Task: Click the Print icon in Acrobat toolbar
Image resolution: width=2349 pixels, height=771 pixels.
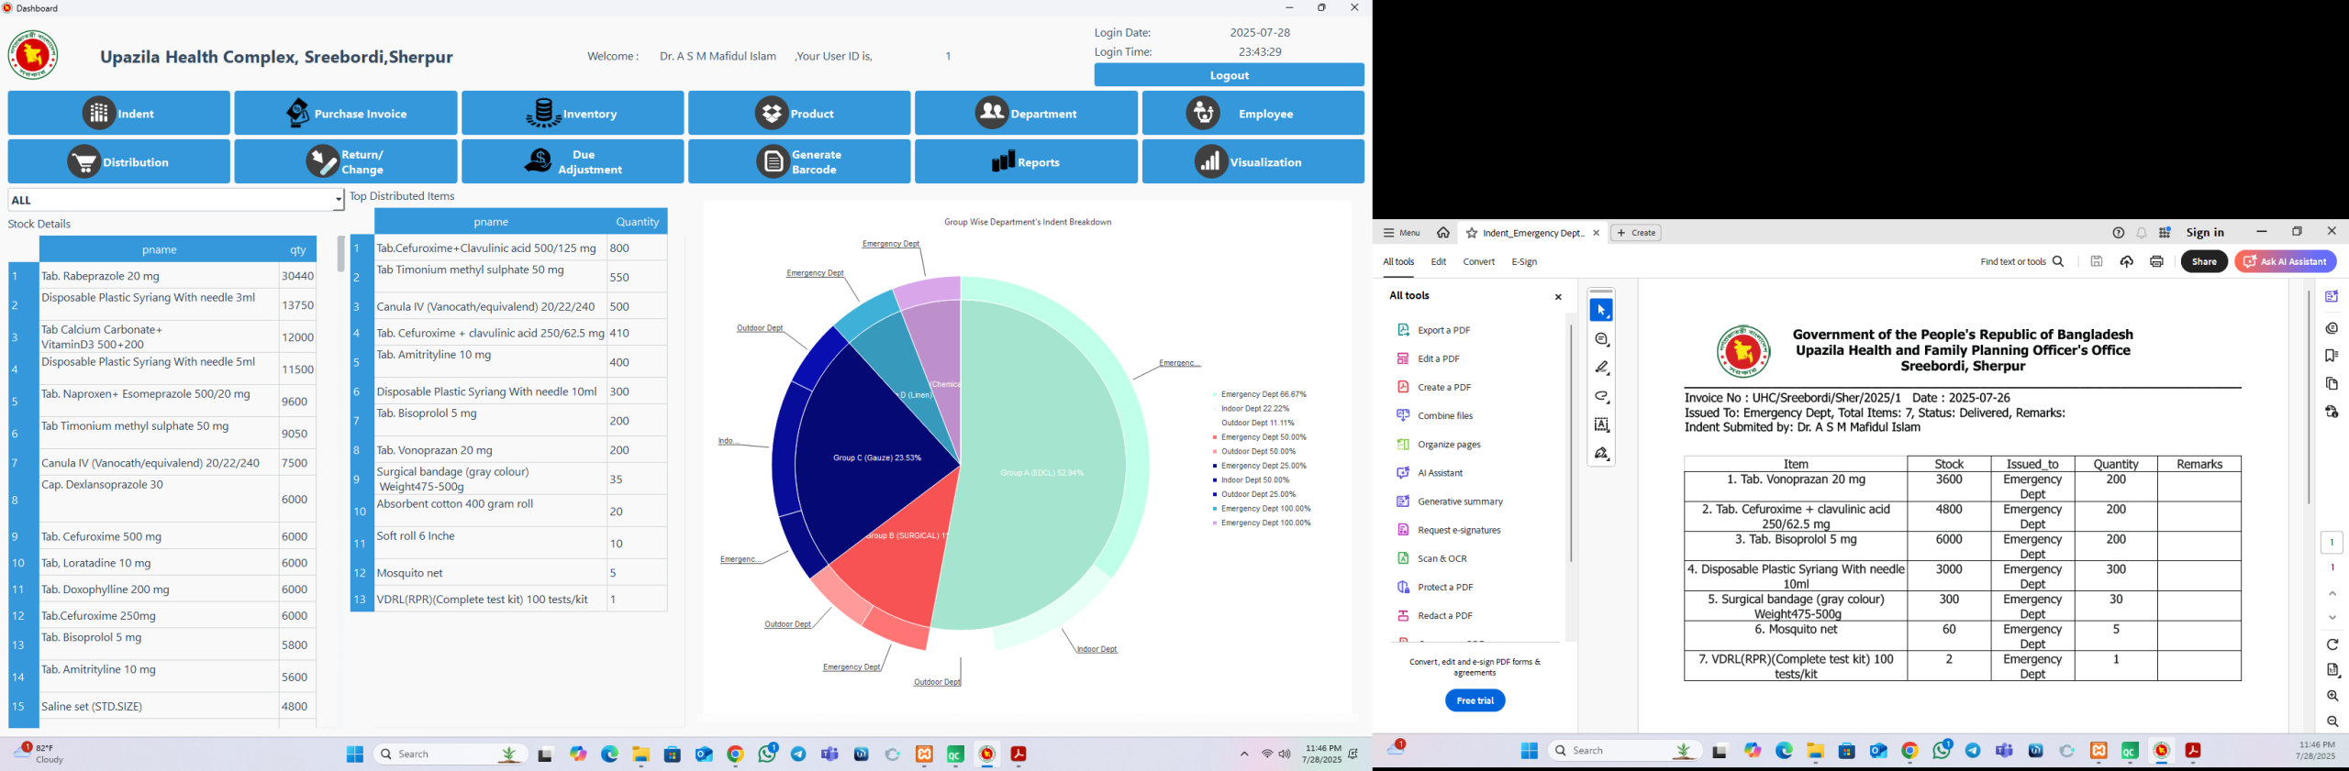Action: tap(2156, 262)
